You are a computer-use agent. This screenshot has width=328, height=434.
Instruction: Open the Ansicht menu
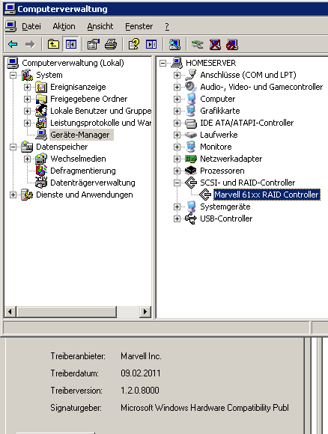[x=100, y=26]
